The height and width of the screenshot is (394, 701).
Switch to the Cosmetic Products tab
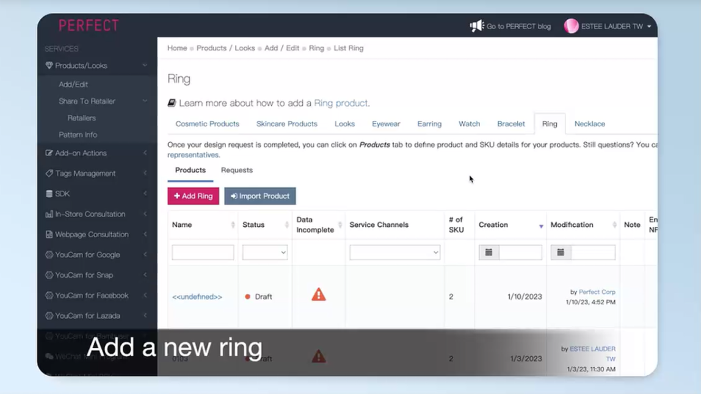click(207, 124)
